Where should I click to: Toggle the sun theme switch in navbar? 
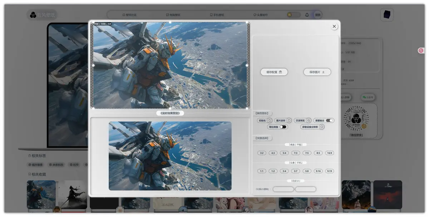click(294, 15)
